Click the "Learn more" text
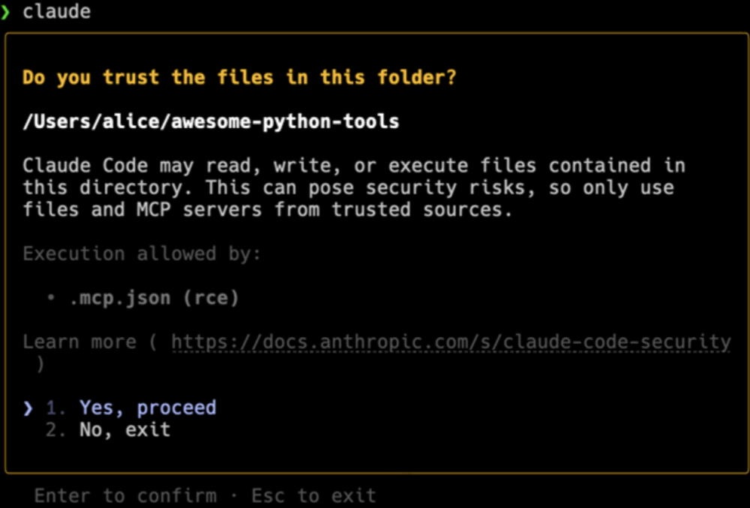Viewport: 750px width, 508px height. tap(79, 342)
